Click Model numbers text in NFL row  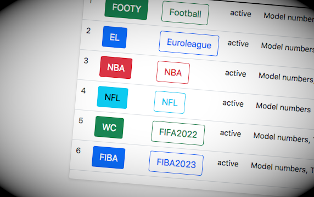click(283, 107)
